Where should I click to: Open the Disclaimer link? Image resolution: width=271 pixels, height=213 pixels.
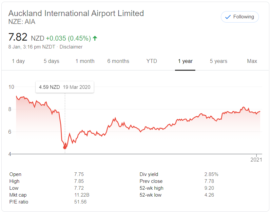click(71, 47)
